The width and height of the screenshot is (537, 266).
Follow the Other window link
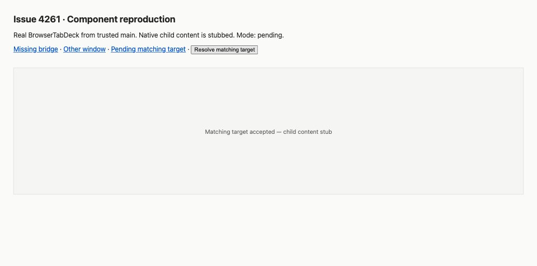point(84,49)
